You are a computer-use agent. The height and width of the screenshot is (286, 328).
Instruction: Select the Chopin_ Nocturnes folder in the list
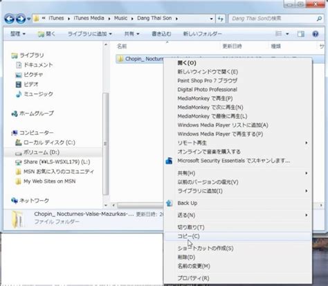tap(140, 59)
